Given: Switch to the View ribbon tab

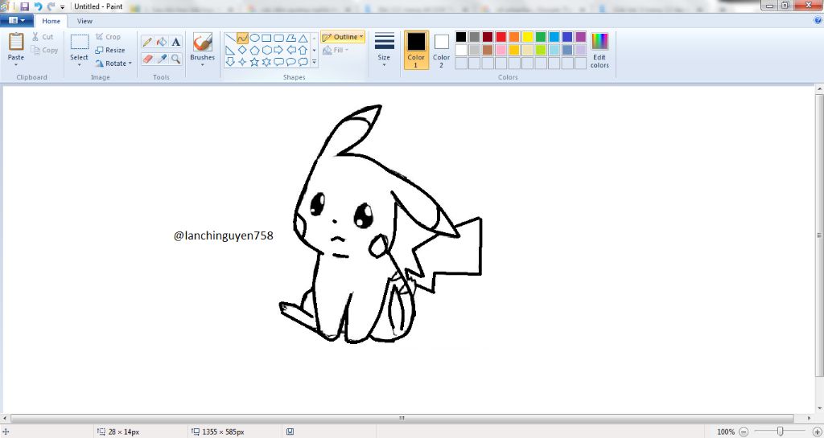Looking at the screenshot, I should [x=84, y=21].
